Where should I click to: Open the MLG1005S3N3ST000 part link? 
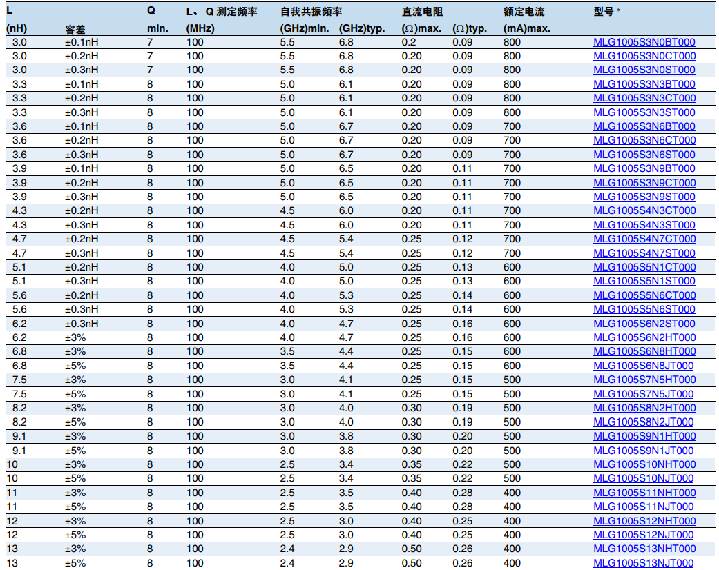[644, 112]
